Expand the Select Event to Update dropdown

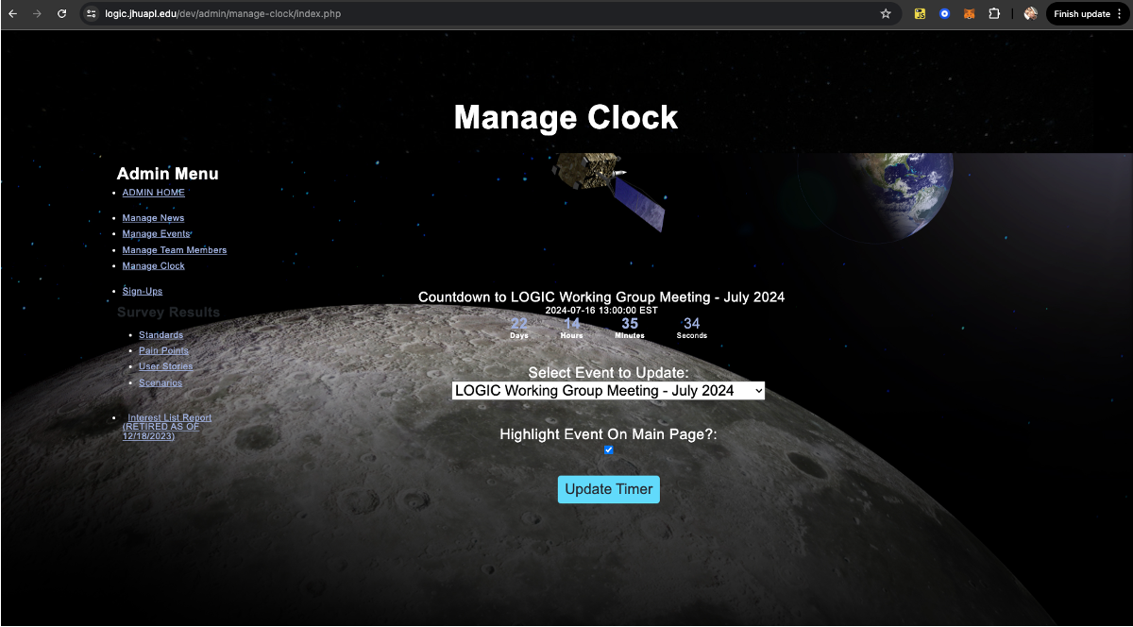click(x=608, y=391)
